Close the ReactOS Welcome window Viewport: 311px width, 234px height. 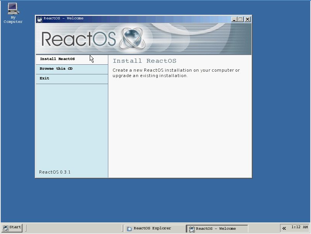tap(247, 19)
